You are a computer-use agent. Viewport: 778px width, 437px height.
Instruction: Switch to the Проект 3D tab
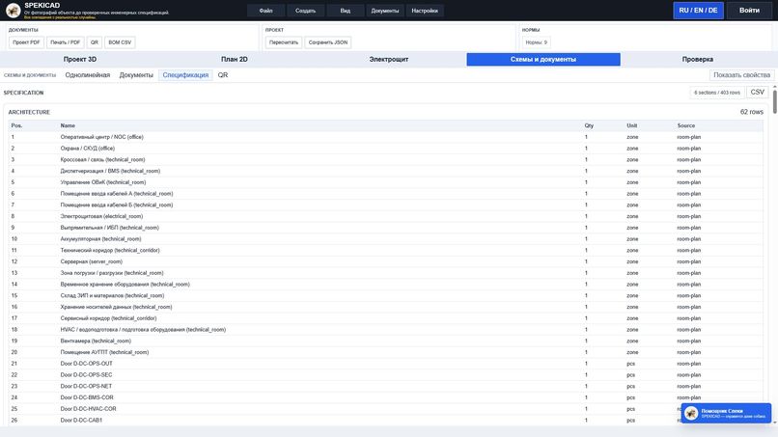80,60
